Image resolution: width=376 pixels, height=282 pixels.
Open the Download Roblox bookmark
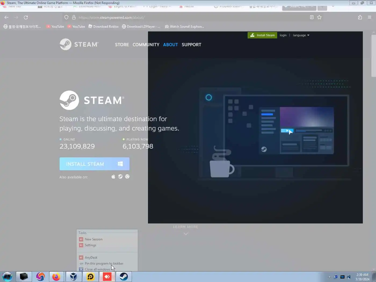103,27
